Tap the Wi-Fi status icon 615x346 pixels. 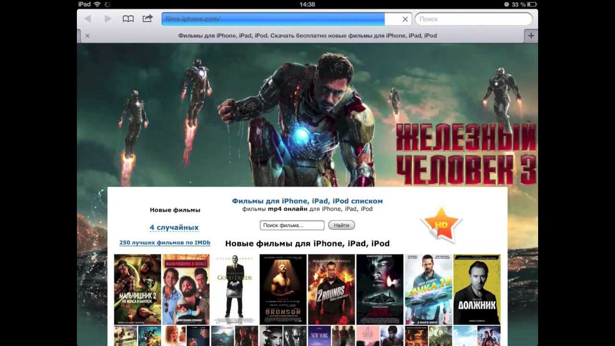pyautogui.click(x=98, y=4)
